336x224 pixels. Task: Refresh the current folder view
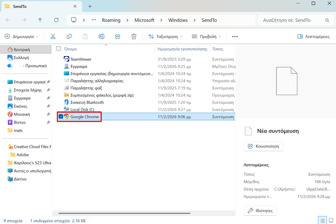(x=56, y=20)
